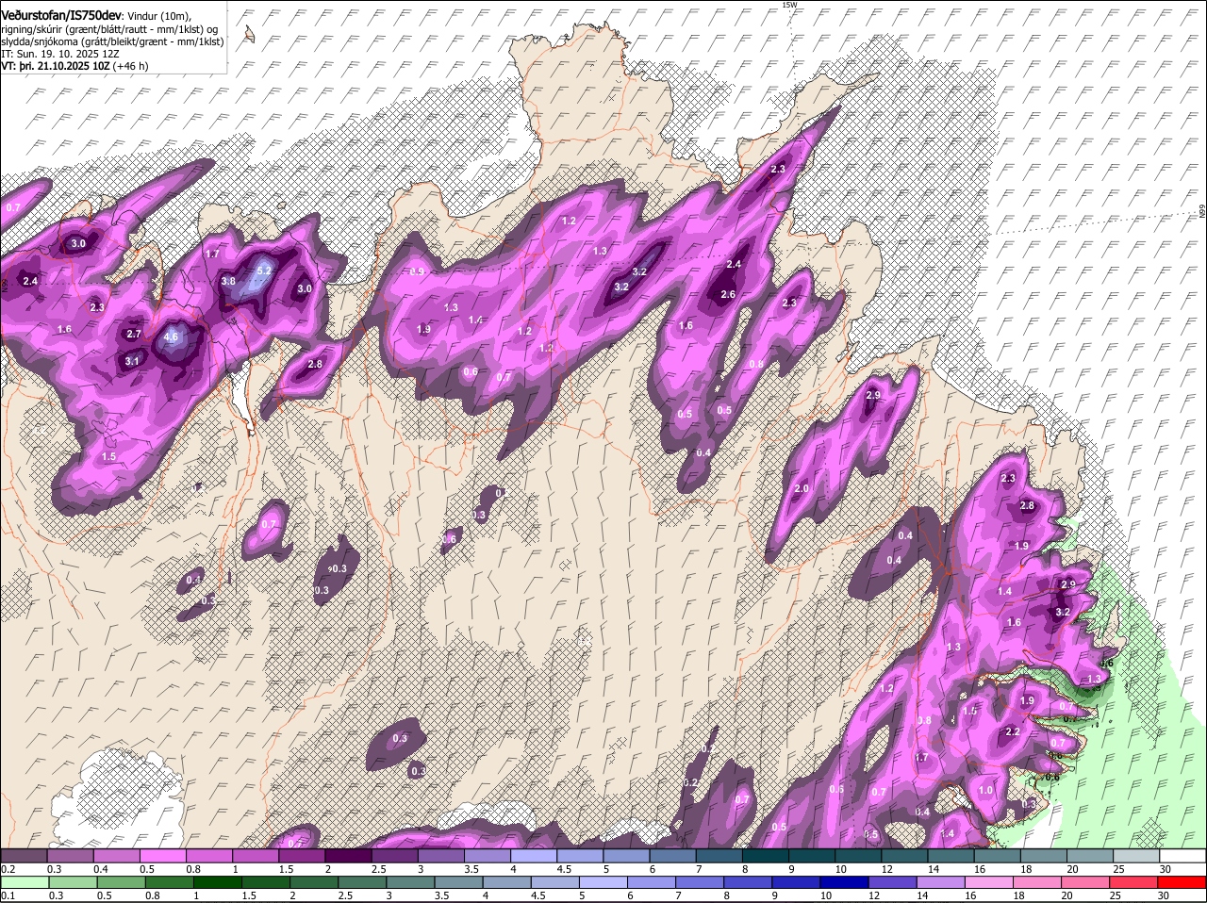Click the Veðurstofan/IS750dev title text
Viewport: 1207px width, 903px height.
coord(61,15)
